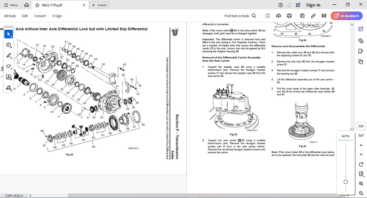367x198 pixels.
Task: Open the Fill & Sign pen tool
Action: click(8, 88)
